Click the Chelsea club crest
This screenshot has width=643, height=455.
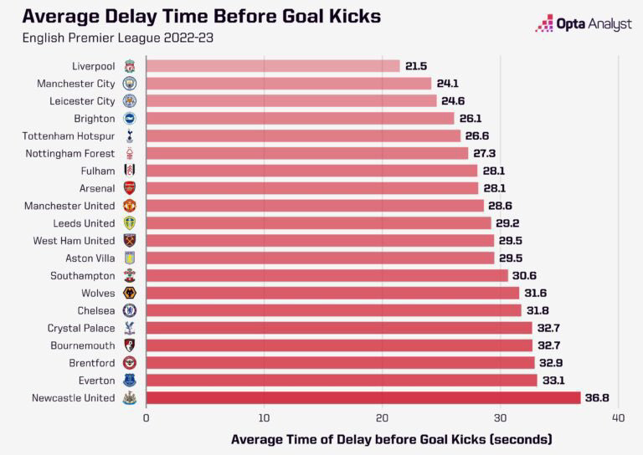(130, 311)
